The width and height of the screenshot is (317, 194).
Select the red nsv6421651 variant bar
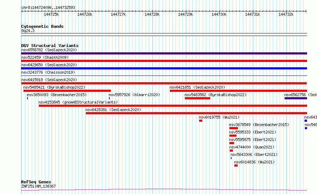point(238,91)
